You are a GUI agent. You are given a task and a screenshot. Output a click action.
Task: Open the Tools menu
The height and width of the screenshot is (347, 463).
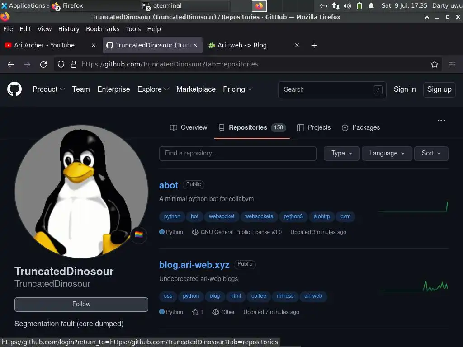[133, 29]
